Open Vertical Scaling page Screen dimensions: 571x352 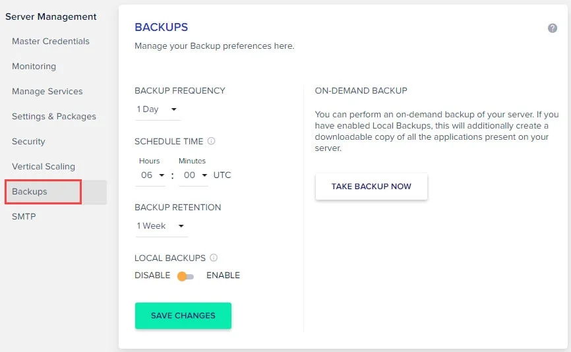44,166
